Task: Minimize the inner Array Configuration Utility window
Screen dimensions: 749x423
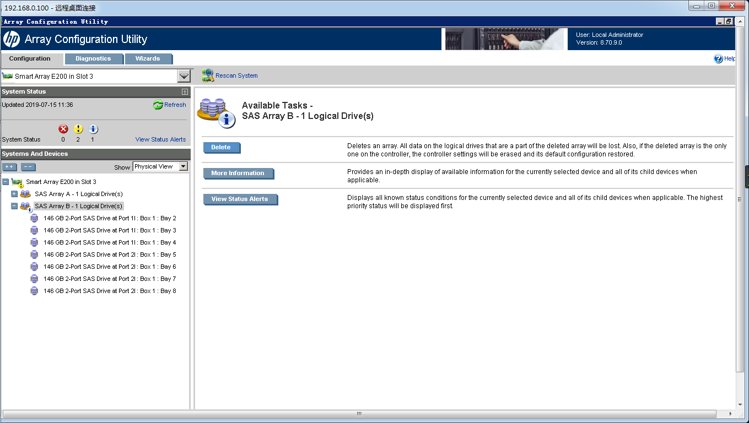Action: tap(720, 21)
